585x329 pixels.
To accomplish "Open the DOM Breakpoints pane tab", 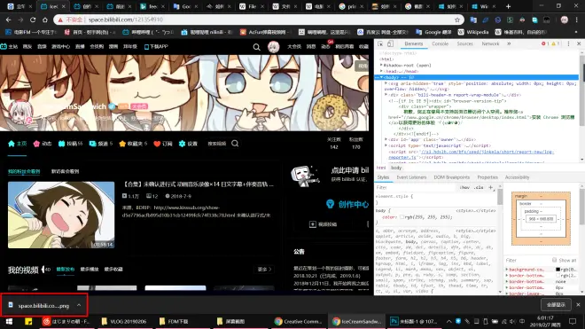I will 452,177.
